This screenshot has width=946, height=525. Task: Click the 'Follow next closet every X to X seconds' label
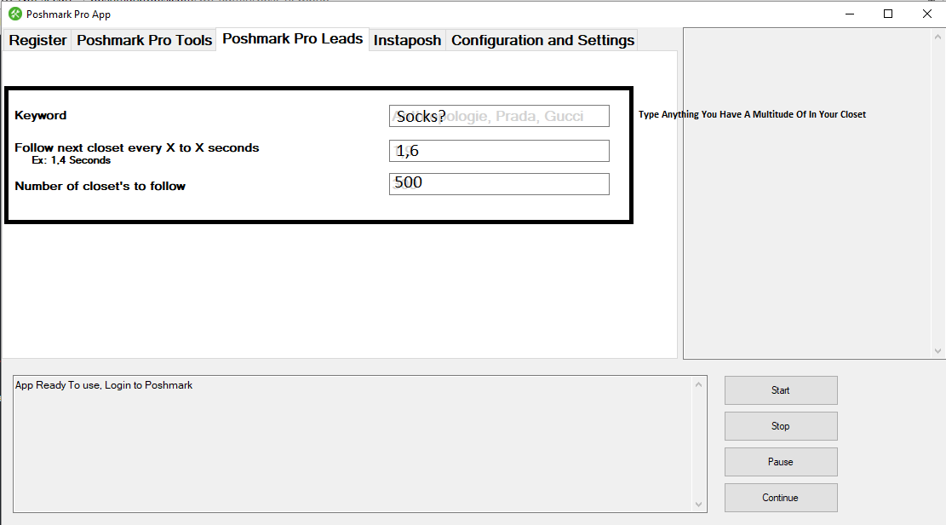(137, 148)
